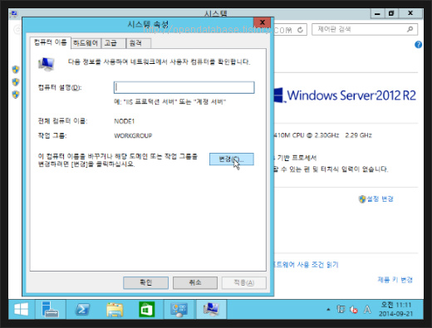Close the 시스템 속성 dialog
The width and height of the screenshot is (432, 328).
click(263, 22)
